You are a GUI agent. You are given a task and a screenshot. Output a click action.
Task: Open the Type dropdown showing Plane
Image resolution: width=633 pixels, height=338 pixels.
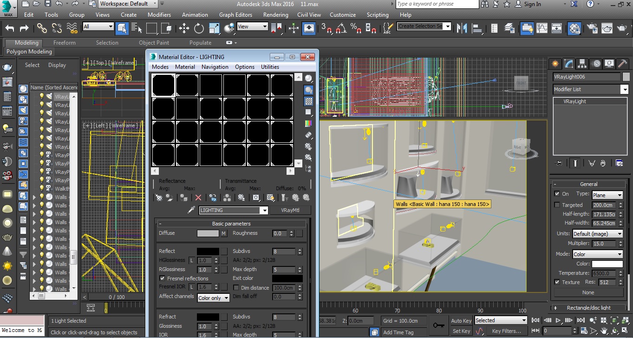click(607, 194)
